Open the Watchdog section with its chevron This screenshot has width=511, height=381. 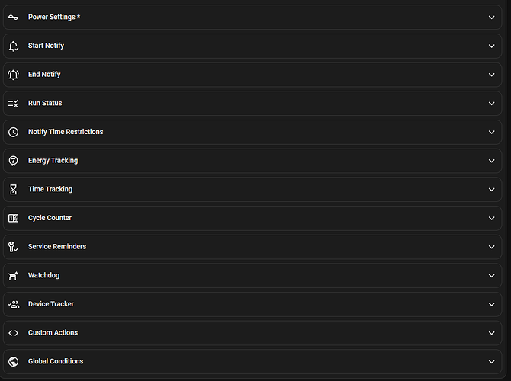pyautogui.click(x=492, y=275)
